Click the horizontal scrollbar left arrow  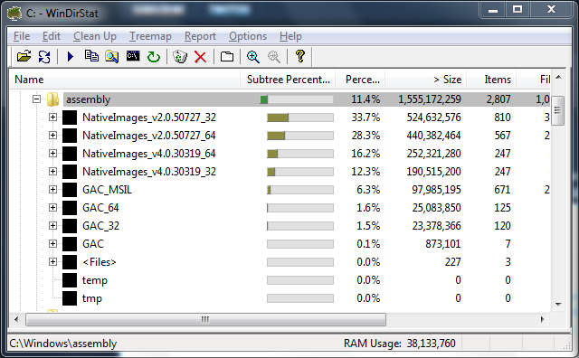pos(16,319)
